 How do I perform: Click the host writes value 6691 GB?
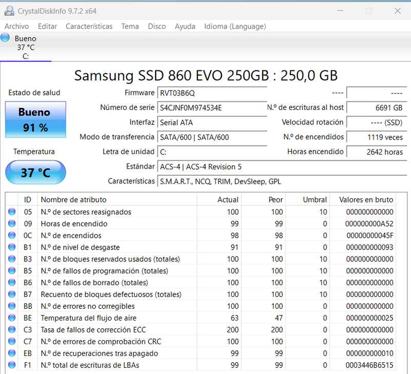tap(377, 108)
